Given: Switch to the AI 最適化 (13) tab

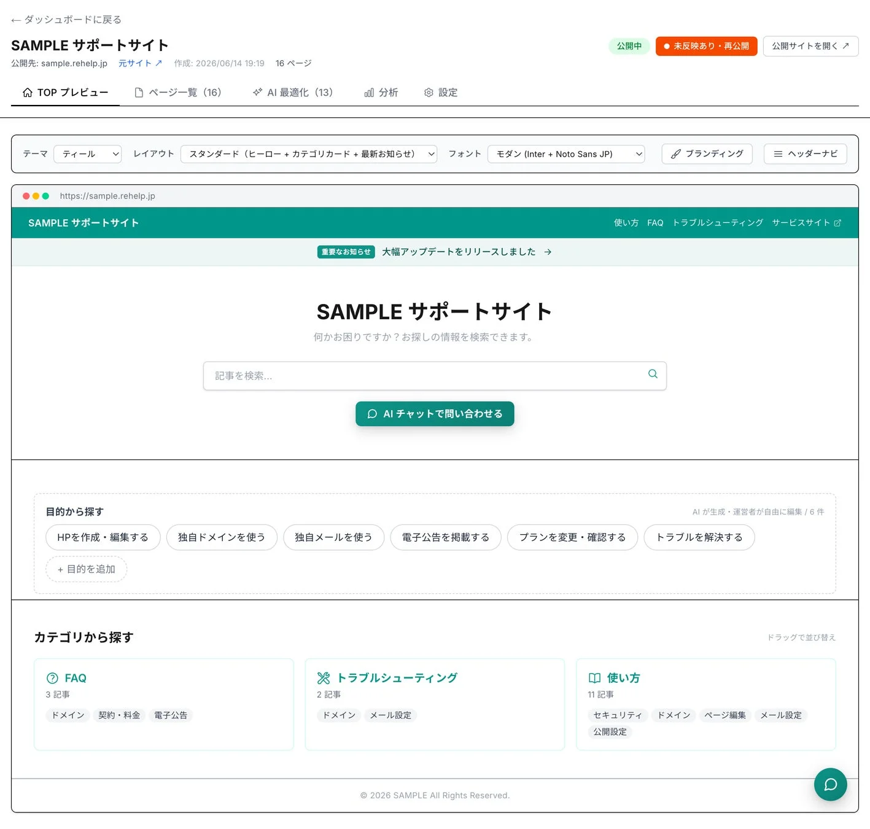Looking at the screenshot, I should pyautogui.click(x=293, y=93).
